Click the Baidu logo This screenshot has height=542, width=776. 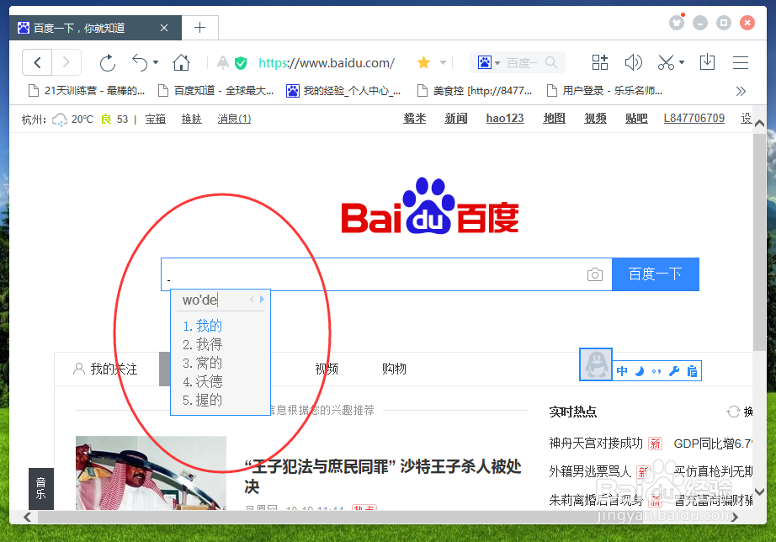pos(430,206)
